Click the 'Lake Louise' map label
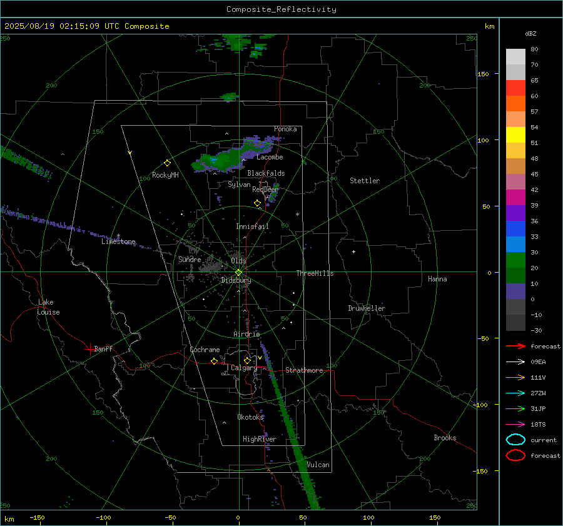 click(48, 307)
